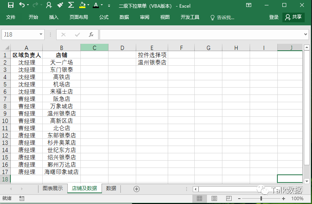Apply the font color A button
The image size is (312, 204).
click(96, 5)
